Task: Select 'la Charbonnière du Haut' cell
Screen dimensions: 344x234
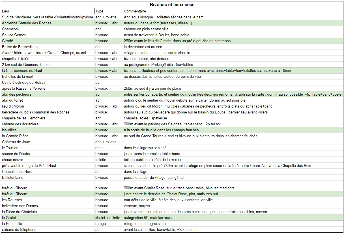Action: pos(48,71)
